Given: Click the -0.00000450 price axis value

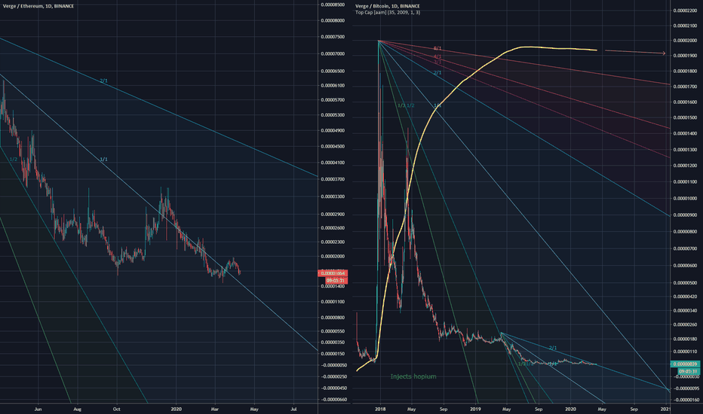Looking at the screenshot, I should click(x=333, y=388).
